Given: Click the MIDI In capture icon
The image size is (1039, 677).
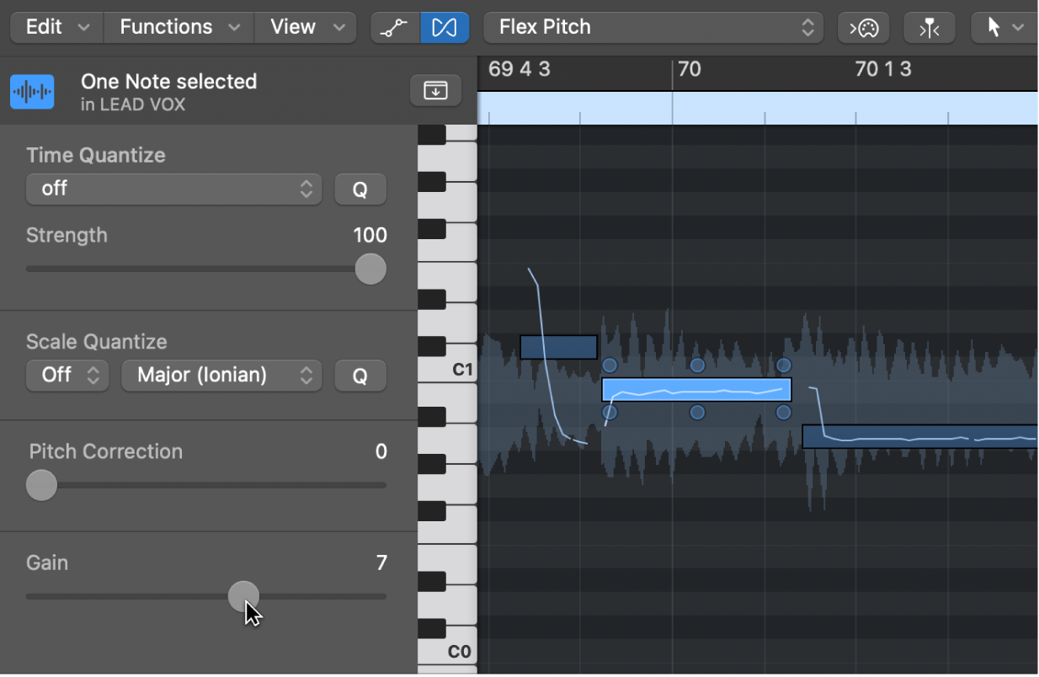Looking at the screenshot, I should [863, 27].
